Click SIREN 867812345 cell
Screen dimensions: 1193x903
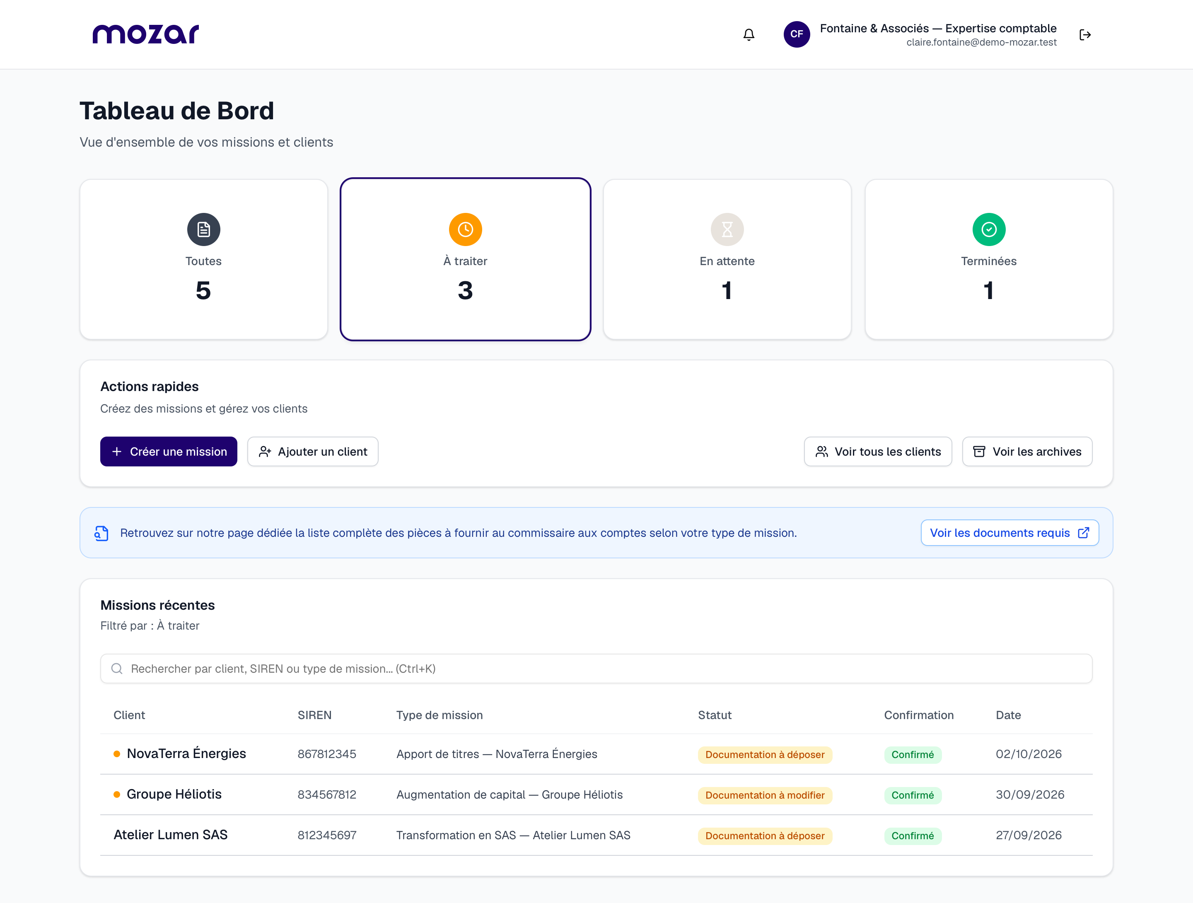(327, 754)
